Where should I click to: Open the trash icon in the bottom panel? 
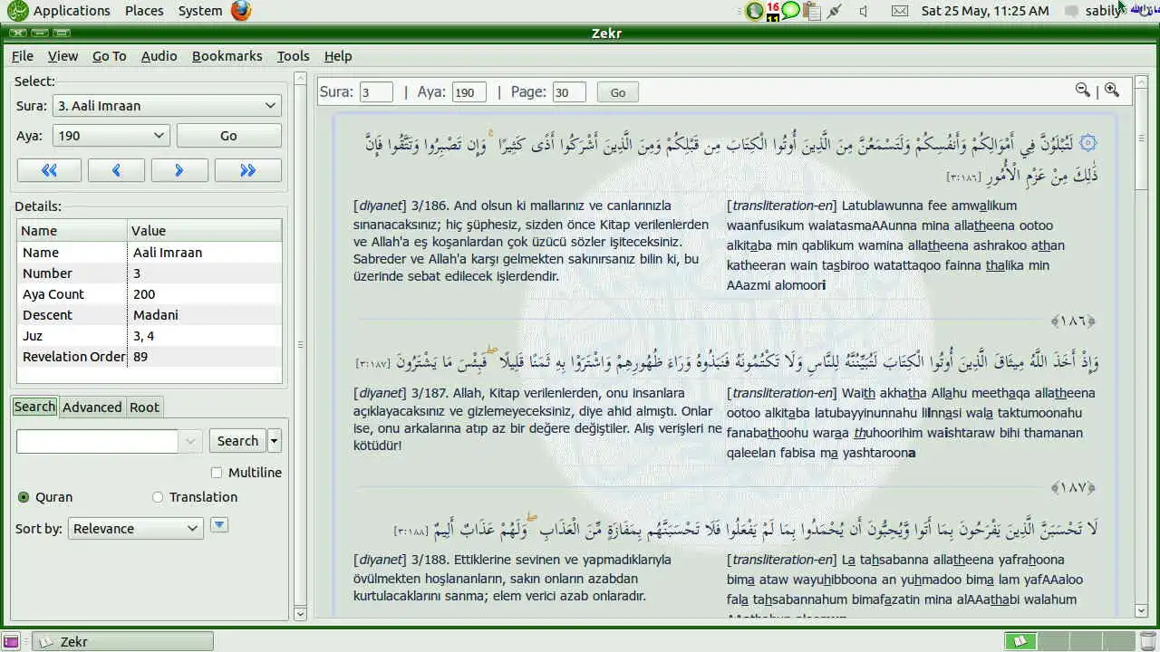pyautogui.click(x=1145, y=642)
